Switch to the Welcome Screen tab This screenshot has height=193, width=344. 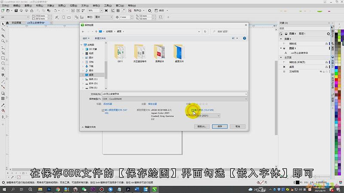click(x=16, y=23)
